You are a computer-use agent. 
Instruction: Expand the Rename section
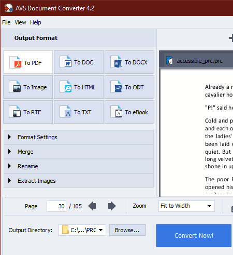[79, 166]
